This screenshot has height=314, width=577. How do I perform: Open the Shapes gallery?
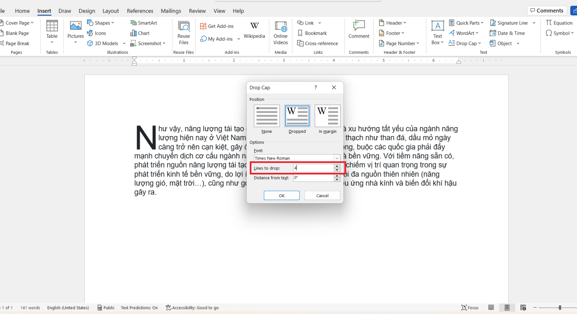coord(101,23)
